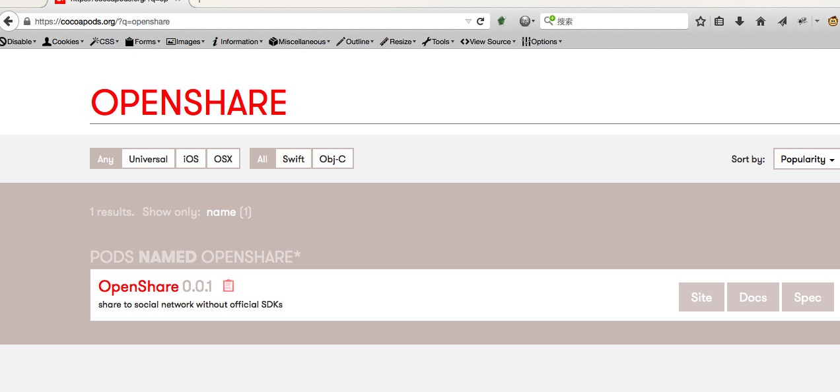Click the OPENSHARE pod search field
Image resolution: width=840 pixels, height=392 pixels.
pyautogui.click(x=465, y=103)
